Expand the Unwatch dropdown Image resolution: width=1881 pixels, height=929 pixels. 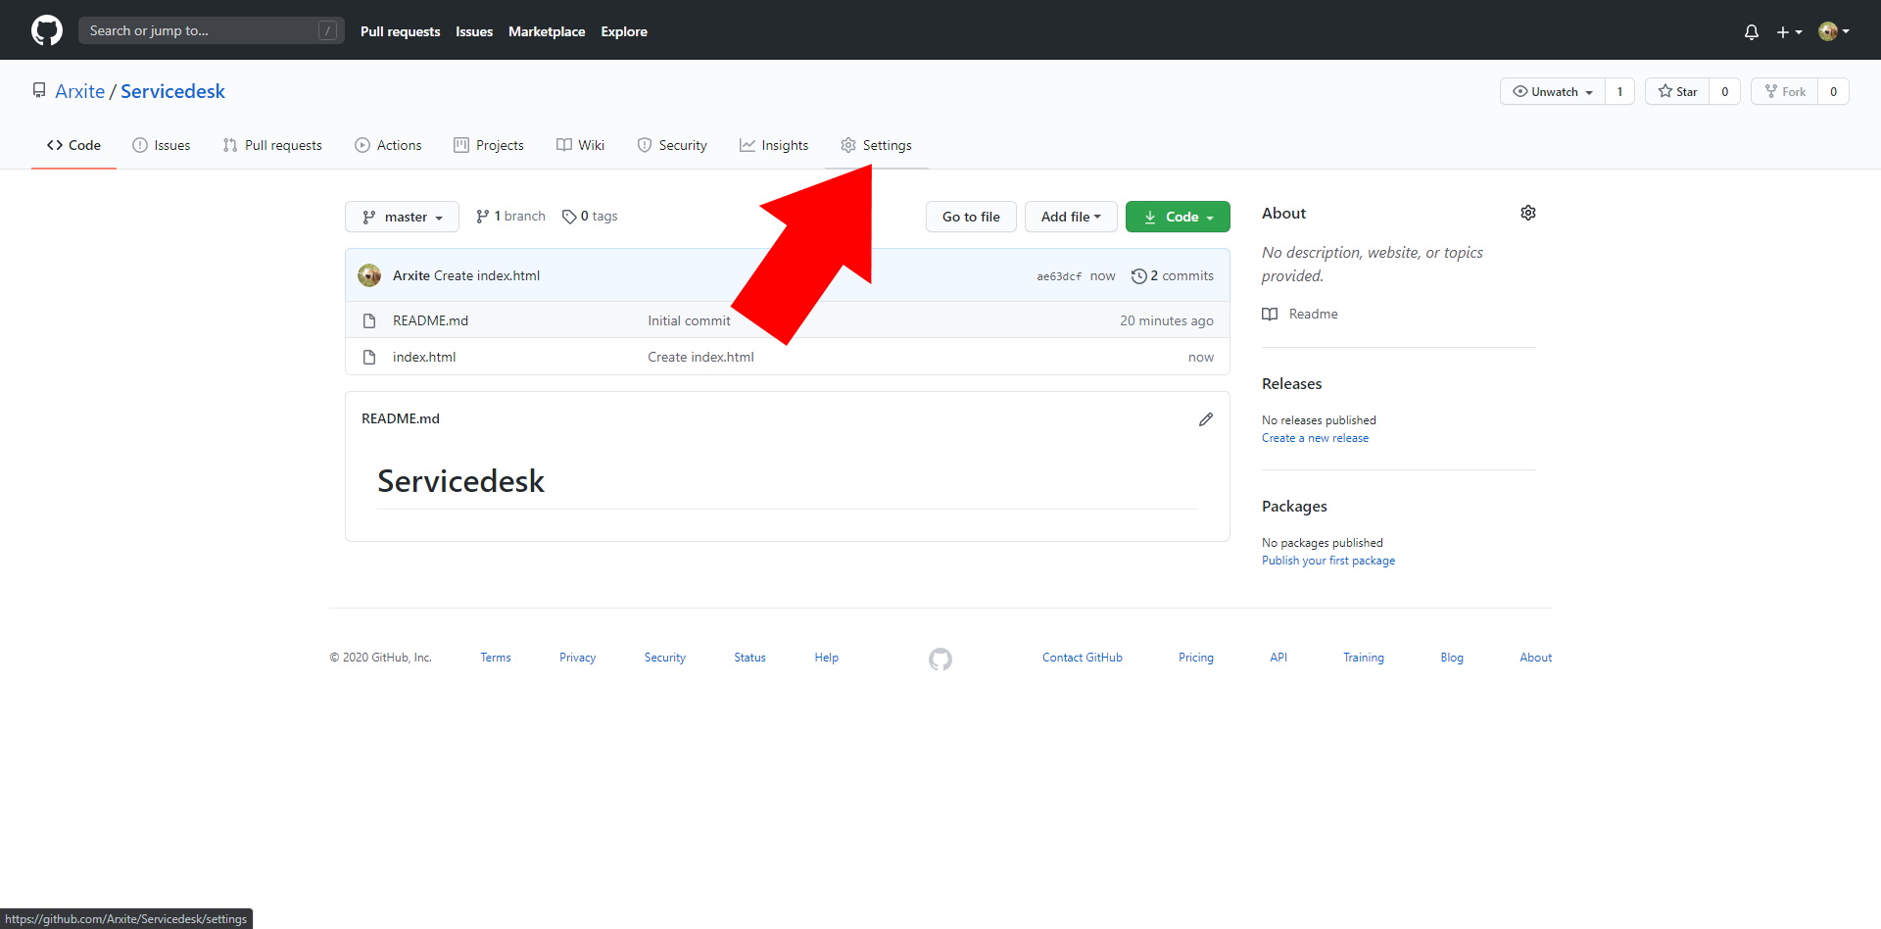click(1553, 91)
